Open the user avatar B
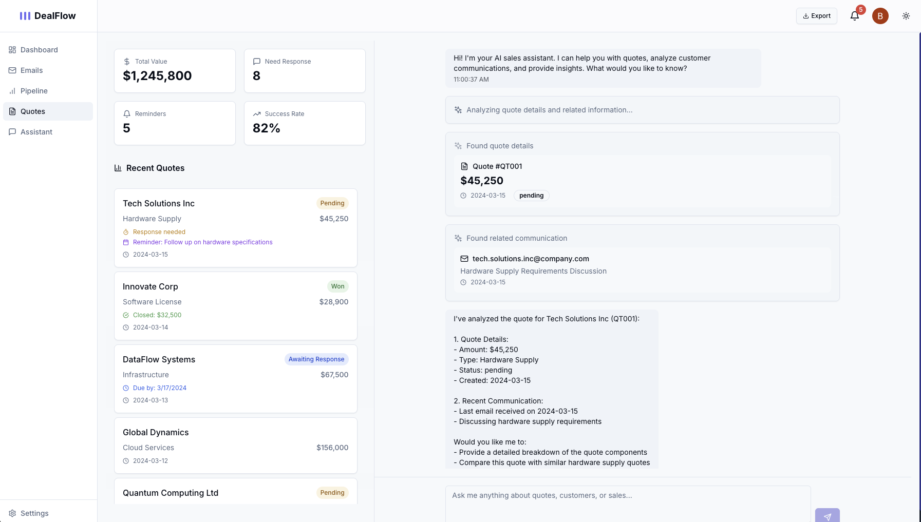The image size is (921, 522). tap(880, 16)
